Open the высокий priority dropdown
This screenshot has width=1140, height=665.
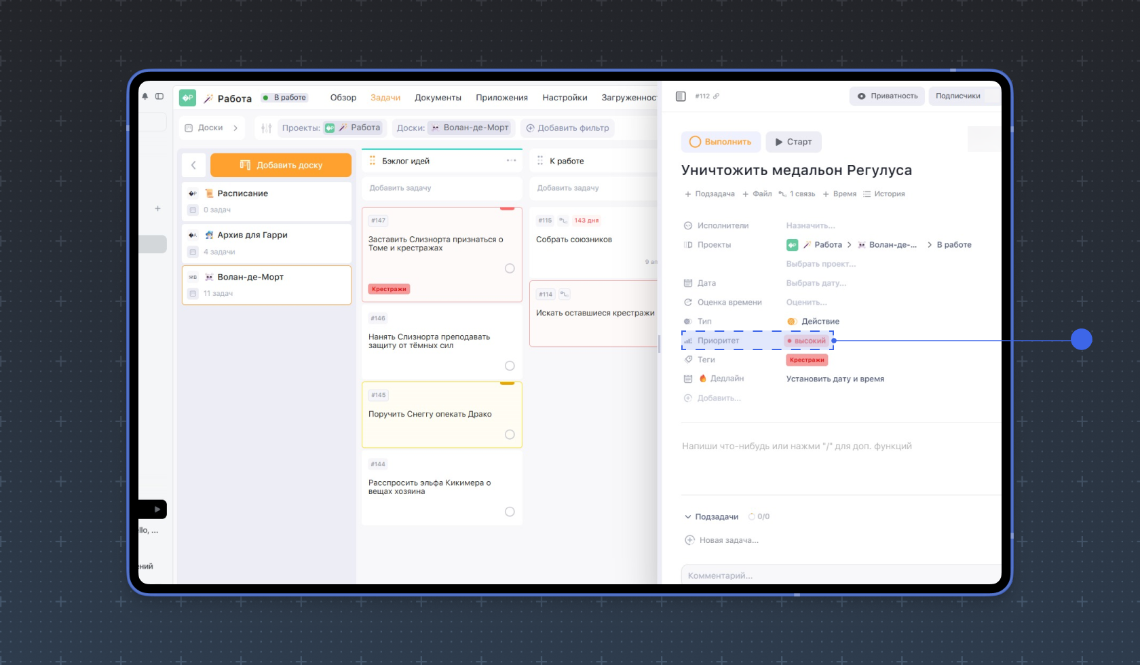pyautogui.click(x=807, y=341)
